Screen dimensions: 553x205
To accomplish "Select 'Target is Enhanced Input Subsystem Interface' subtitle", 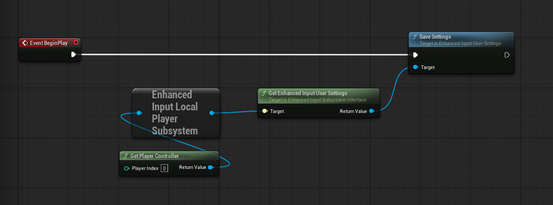I will [x=317, y=100].
